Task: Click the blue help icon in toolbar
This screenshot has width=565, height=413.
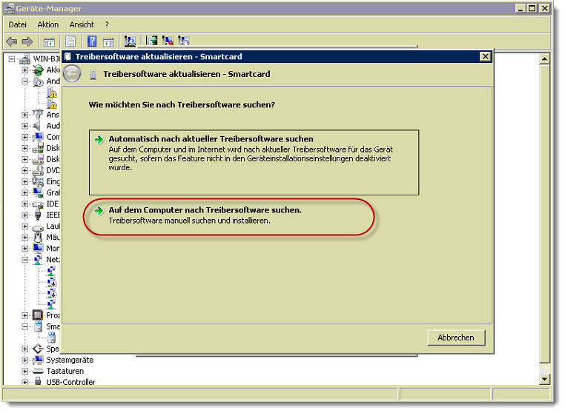Action: pyautogui.click(x=93, y=41)
